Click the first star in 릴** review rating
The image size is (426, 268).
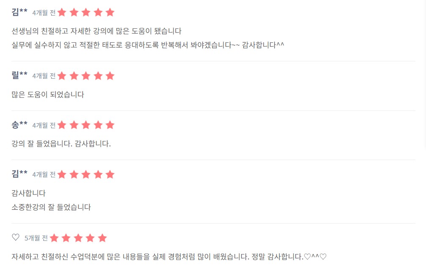coord(62,76)
